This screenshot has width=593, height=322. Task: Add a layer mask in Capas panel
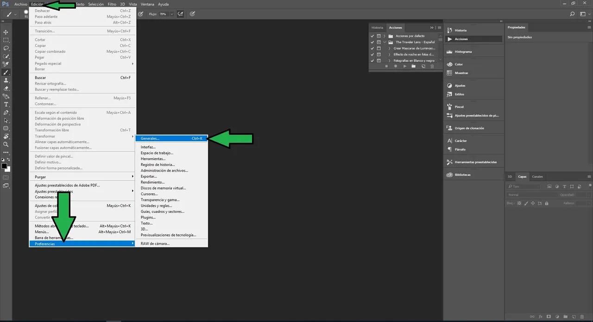coord(549,317)
